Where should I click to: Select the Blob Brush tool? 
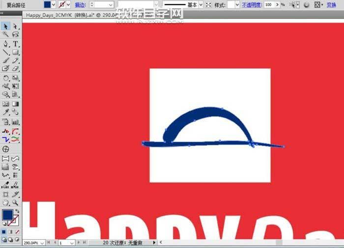(x=5, y=68)
